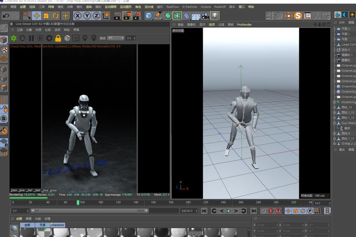Open the Octane menu

(206, 7)
